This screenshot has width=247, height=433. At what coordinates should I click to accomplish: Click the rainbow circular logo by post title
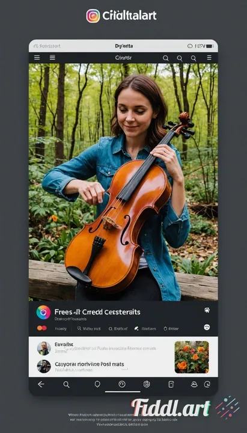(x=44, y=312)
